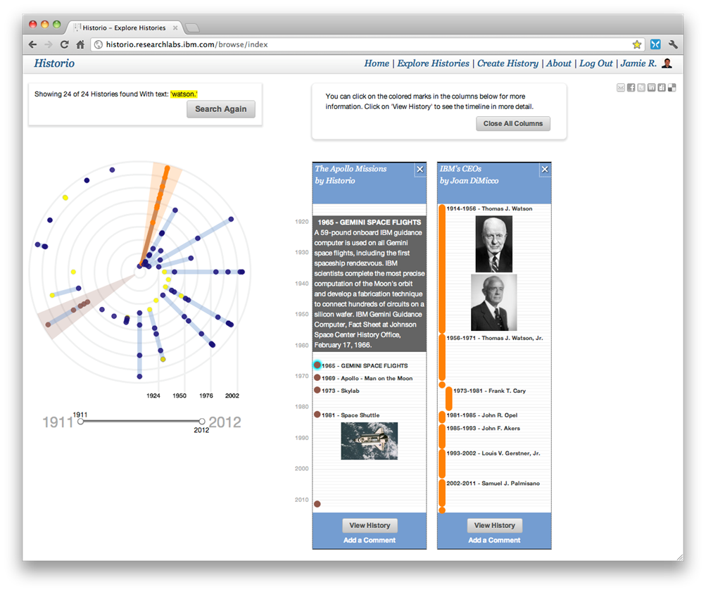The height and width of the screenshot is (592, 706).
Task: View History of IBM's CEOs
Action: (x=494, y=525)
